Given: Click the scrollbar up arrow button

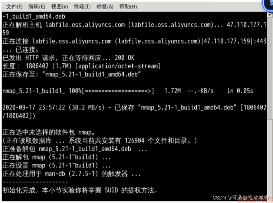Looking at the screenshot, I should (x=270, y=15).
